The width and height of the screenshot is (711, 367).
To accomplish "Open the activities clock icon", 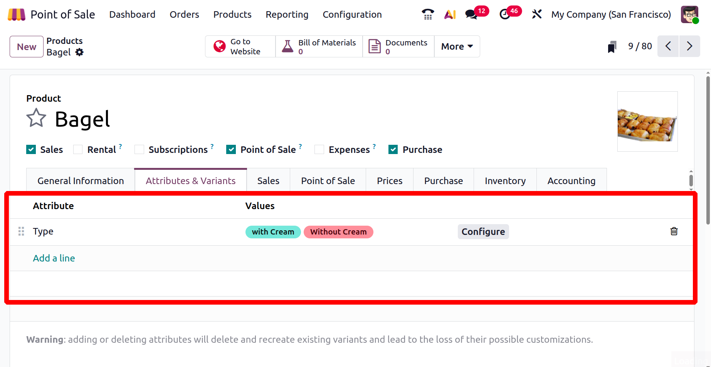I will click(x=505, y=15).
